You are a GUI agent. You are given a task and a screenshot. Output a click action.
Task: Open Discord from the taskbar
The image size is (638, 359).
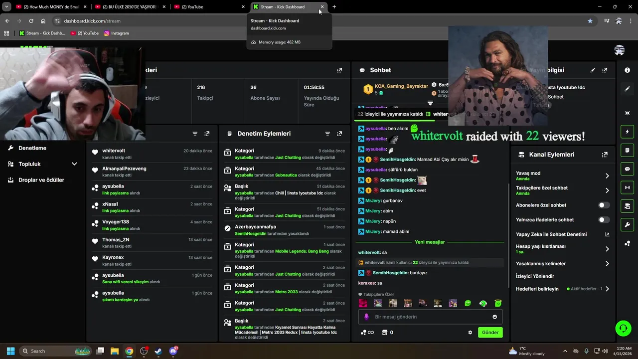173,351
